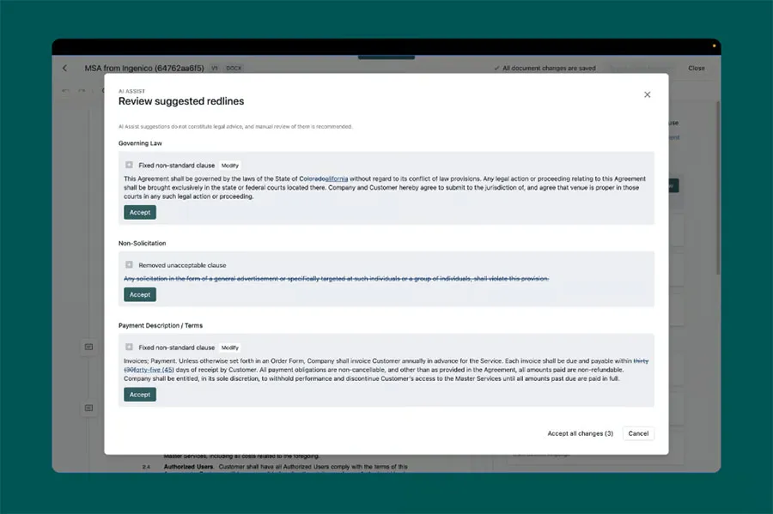
Task: Click the document title MSA from Ingenico
Action: (x=144, y=68)
